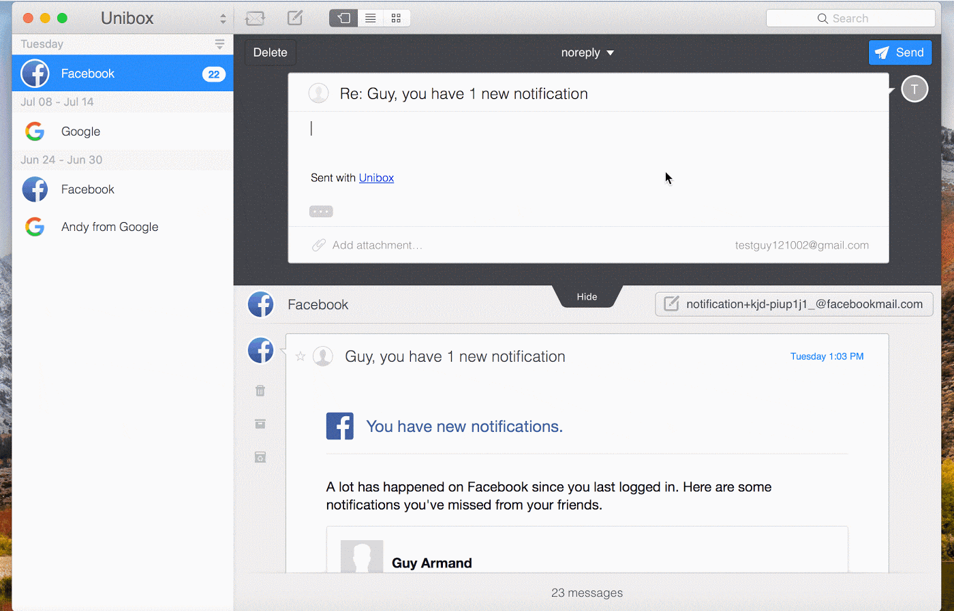The height and width of the screenshot is (611, 954).
Task: Click the Facebook conversation header icon
Action: coord(260,304)
